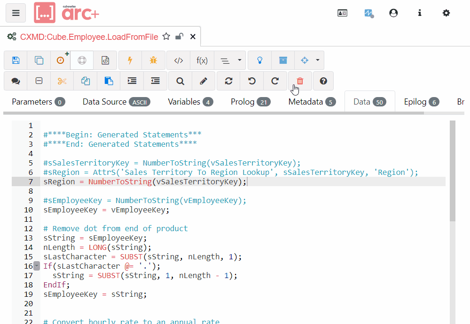
Task: Close the CXMD:Cube.Employee.LoadFromFile tab
Action: click(x=193, y=37)
